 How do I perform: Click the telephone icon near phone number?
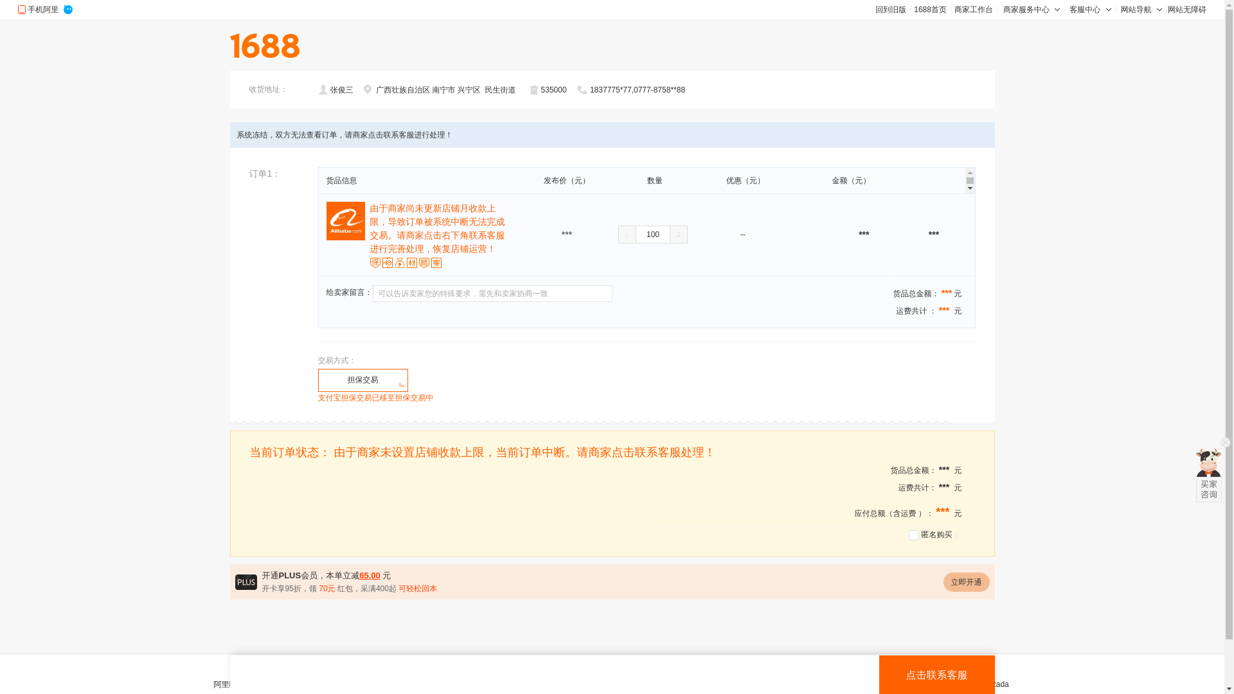pos(582,91)
